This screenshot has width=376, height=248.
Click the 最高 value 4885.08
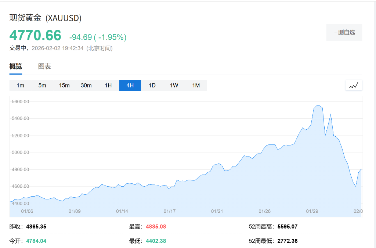pyautogui.click(x=156, y=227)
